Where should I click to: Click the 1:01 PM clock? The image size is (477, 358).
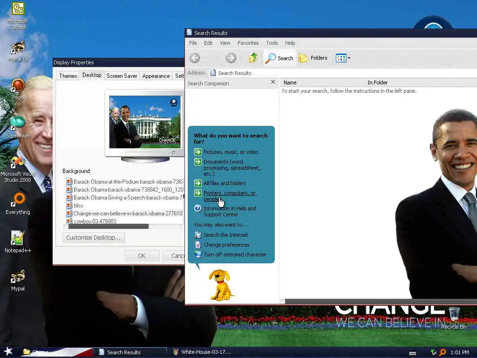(x=460, y=352)
